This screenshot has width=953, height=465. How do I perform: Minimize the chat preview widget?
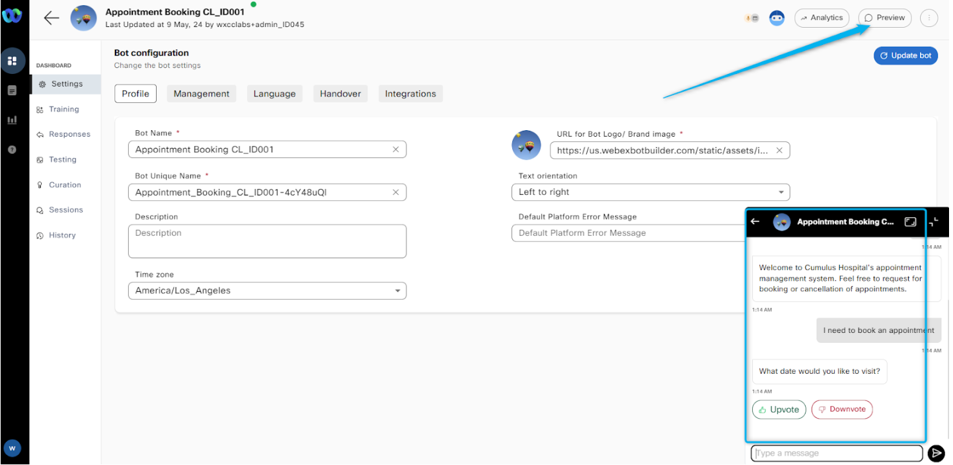pyautogui.click(x=933, y=223)
